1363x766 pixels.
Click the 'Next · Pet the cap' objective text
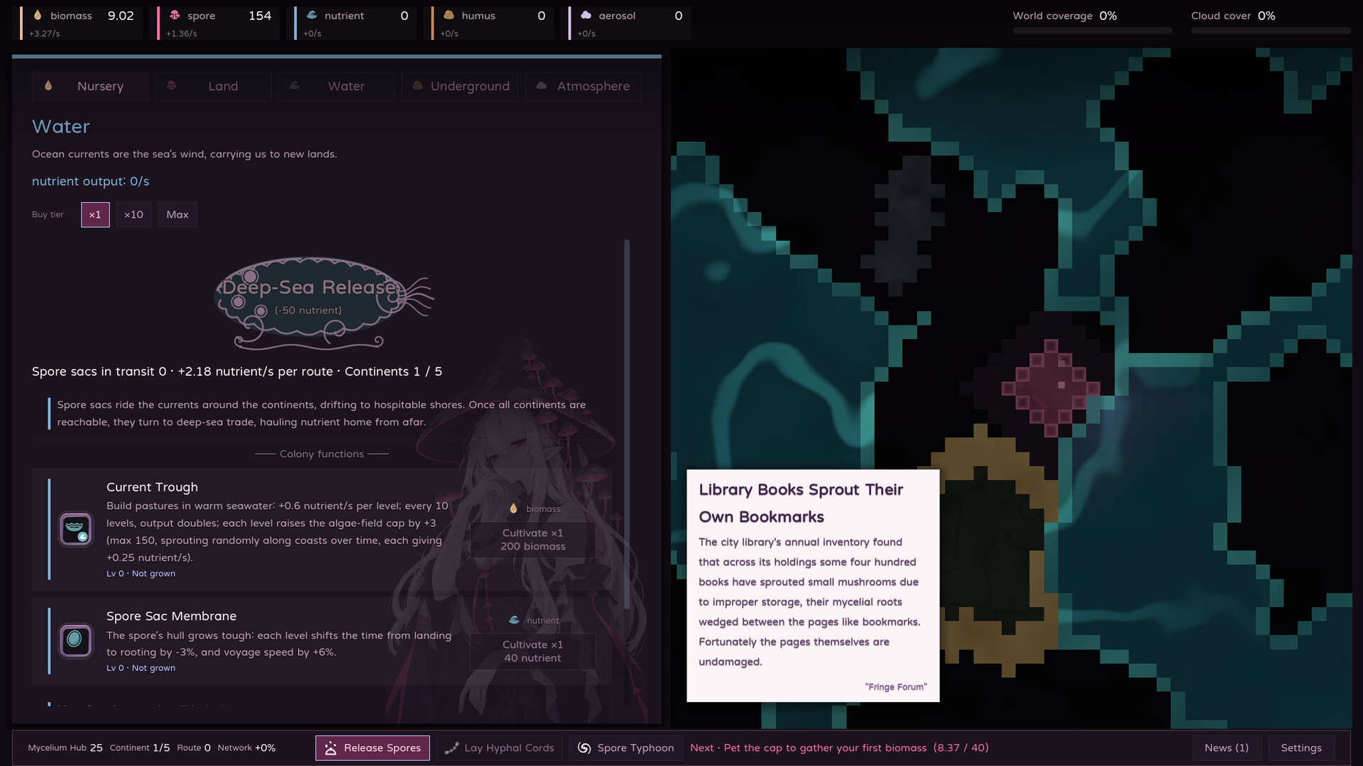(x=839, y=748)
